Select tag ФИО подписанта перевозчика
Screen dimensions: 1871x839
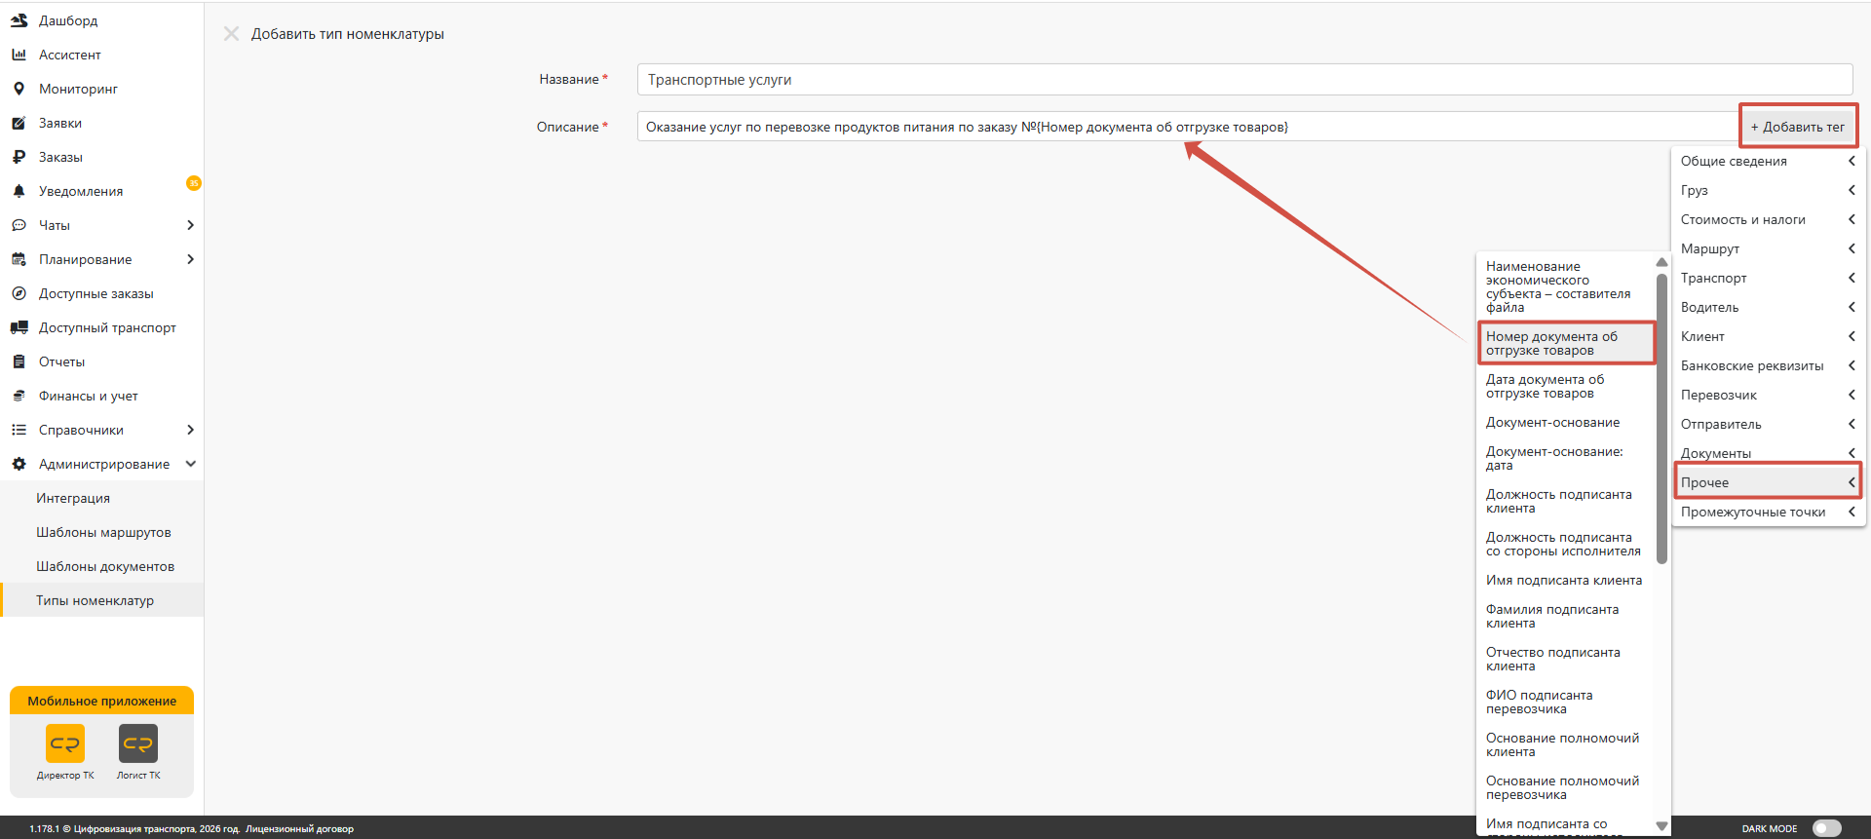coord(1566,702)
